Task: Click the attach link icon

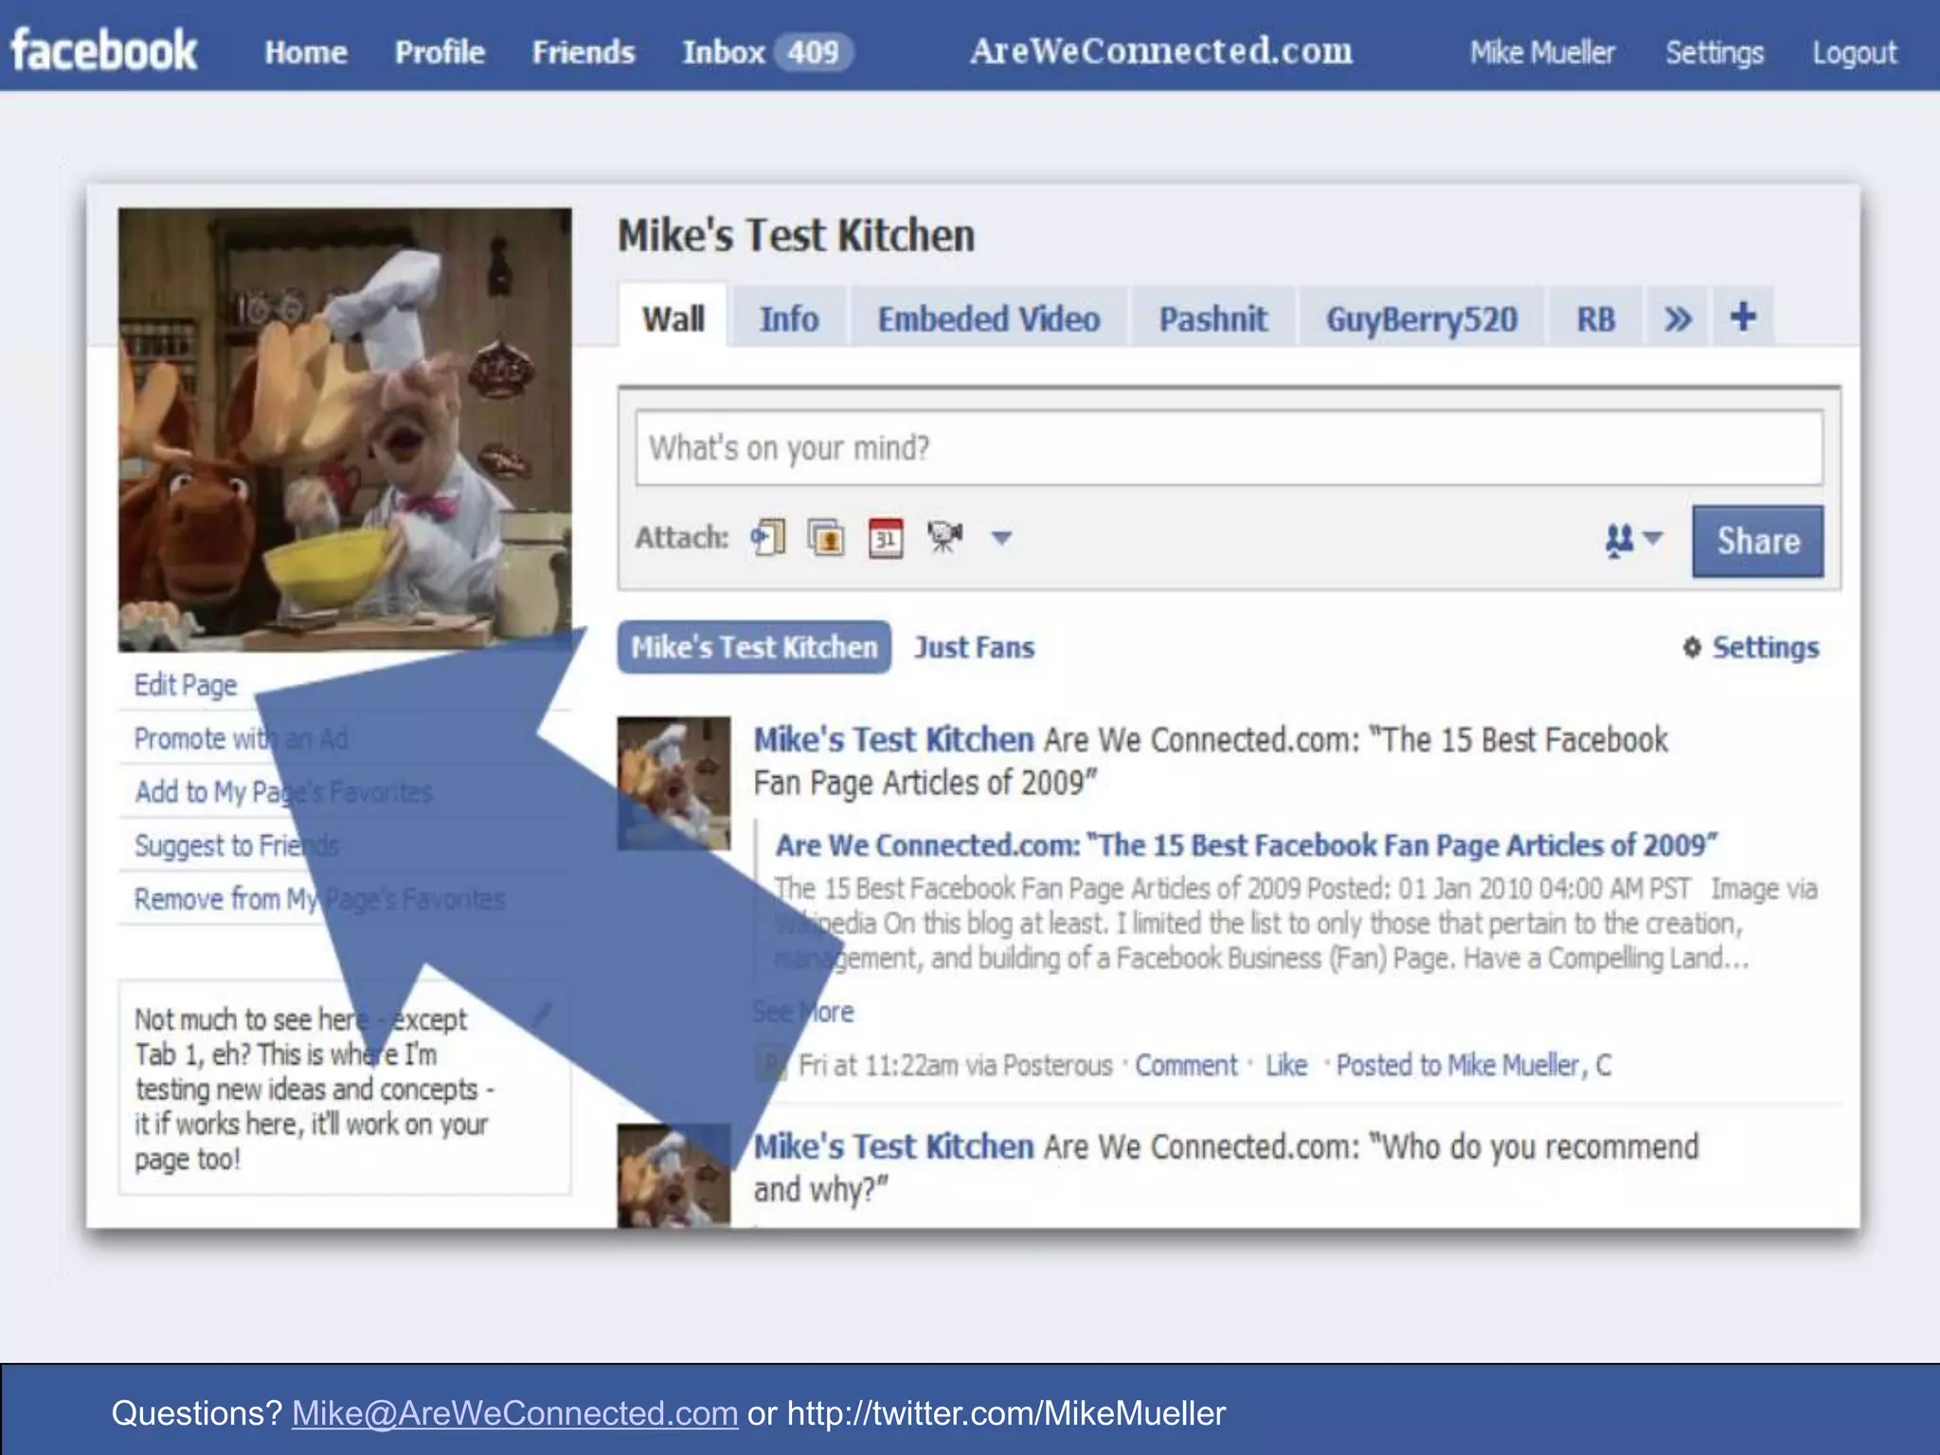Action: click(768, 538)
